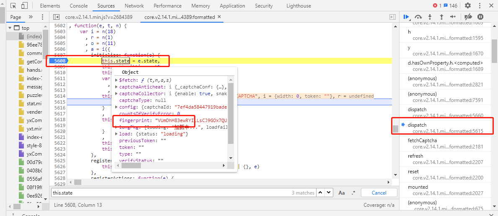The height and width of the screenshot is (216, 498).
Task: Expand the captchaAnticheat property
Action: click(x=116, y=87)
